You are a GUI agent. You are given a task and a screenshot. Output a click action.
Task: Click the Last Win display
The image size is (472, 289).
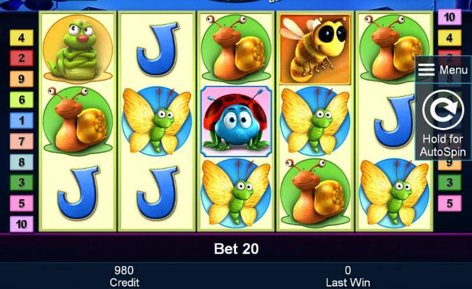click(x=348, y=276)
